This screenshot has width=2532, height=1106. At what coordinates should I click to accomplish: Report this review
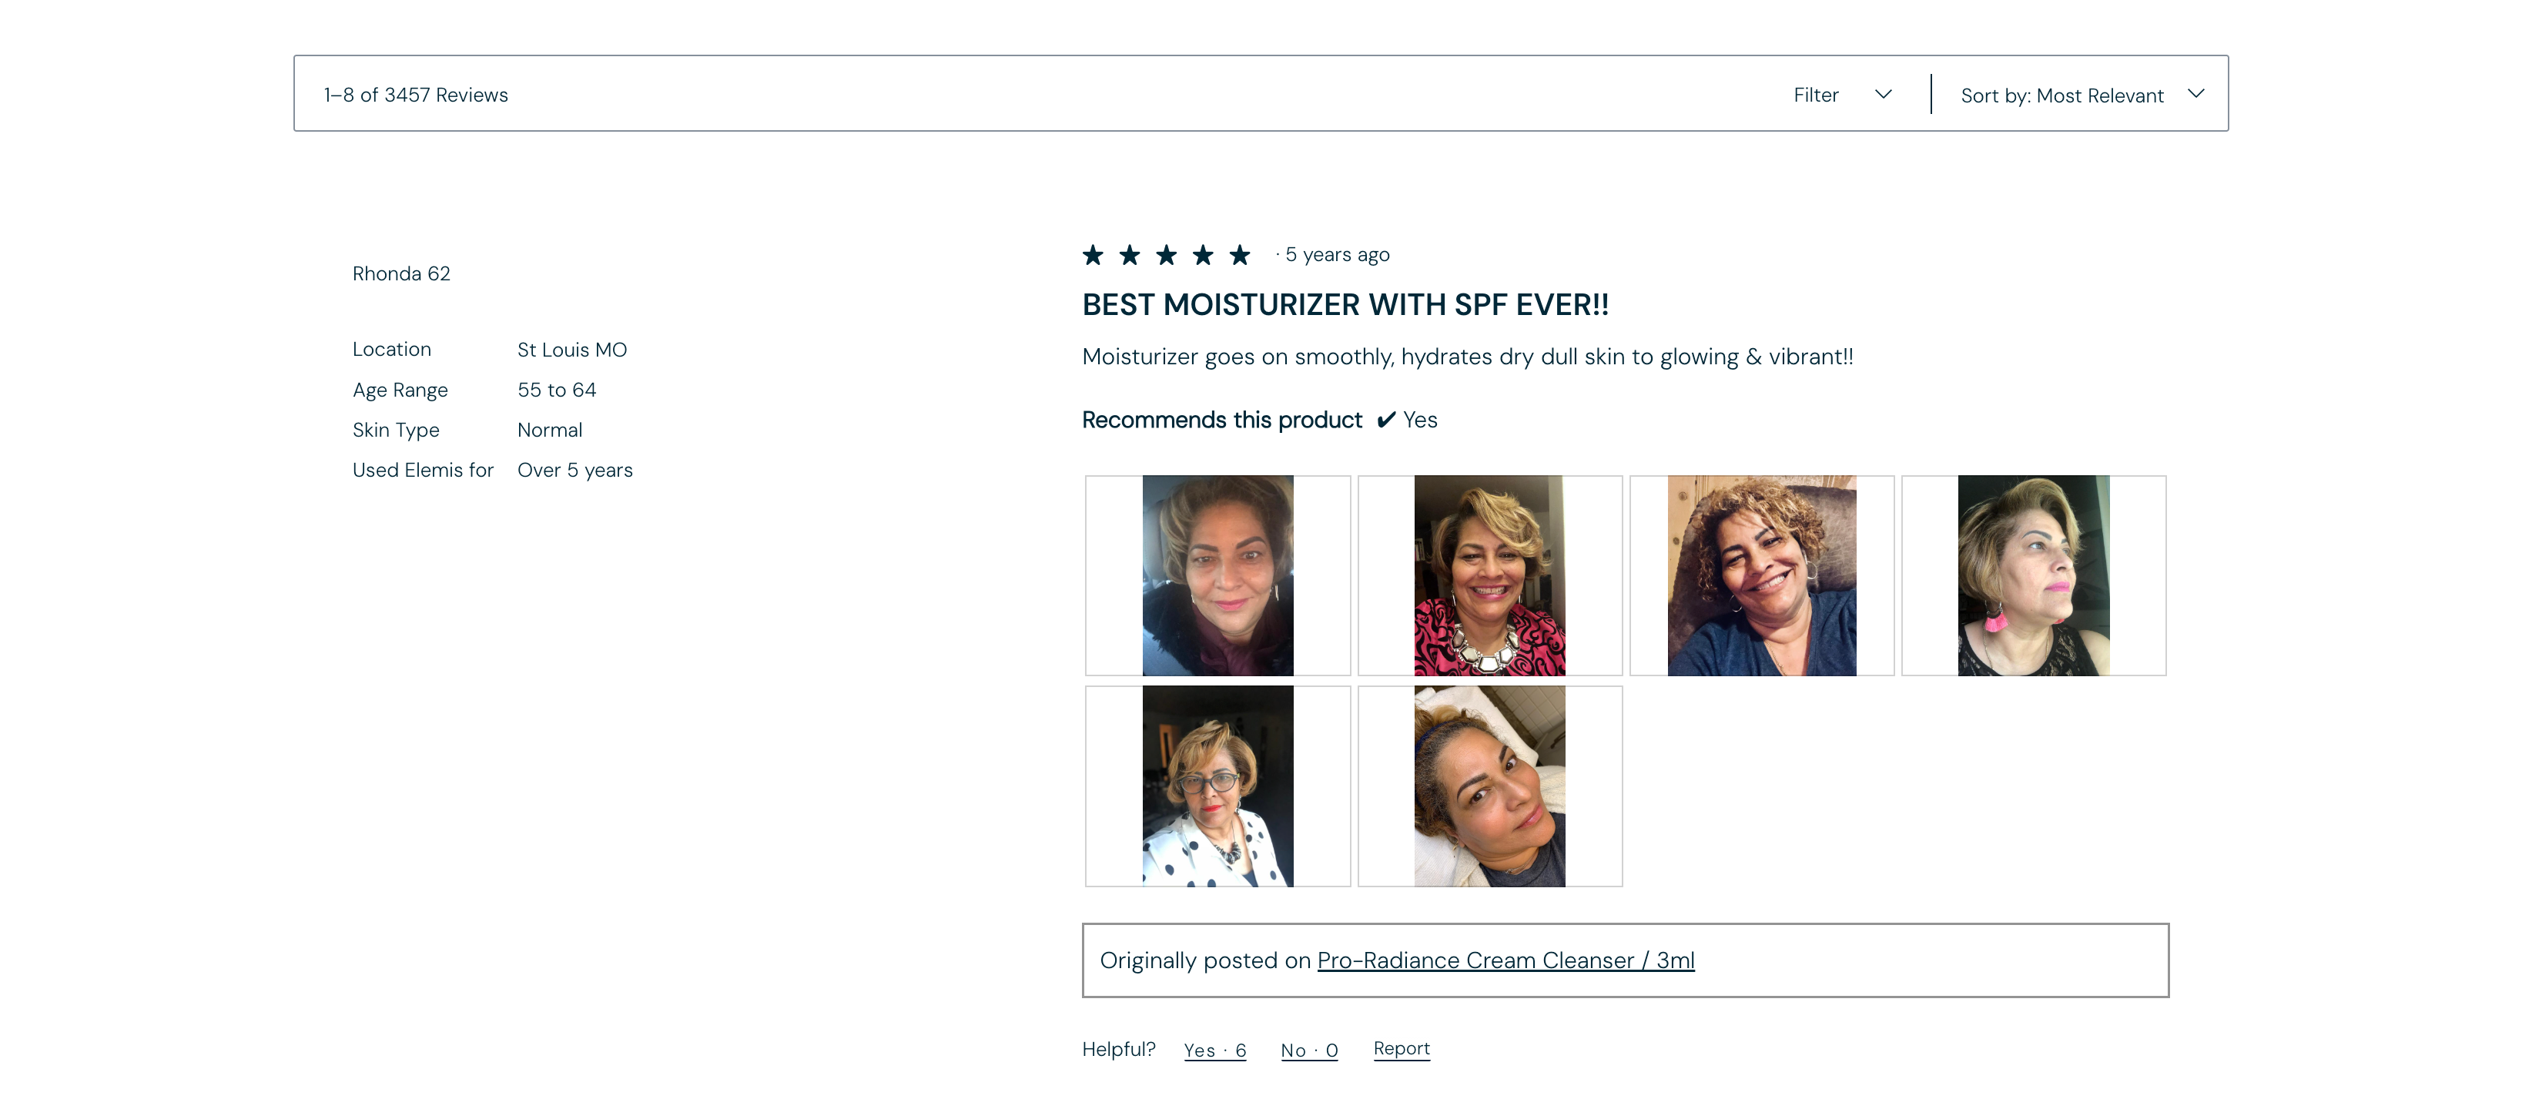1402,1048
